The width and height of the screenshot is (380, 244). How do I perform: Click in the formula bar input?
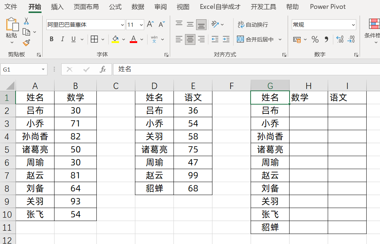click(247, 69)
